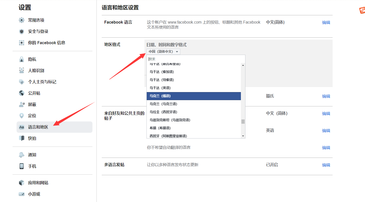The height and width of the screenshot is (202, 365).
Task: Click the 搜索 field in the dropdown
Action: pos(196,59)
